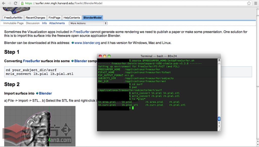Click the FREESURFER_HOME line in Terminal

(129, 69)
